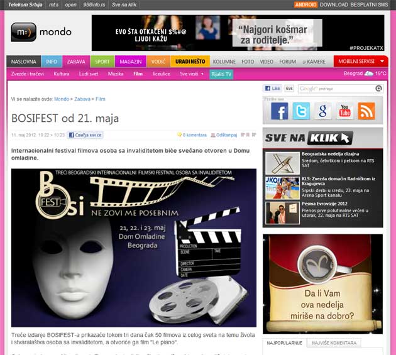
Task: Open the Twitter social icon
Action: tap(301, 111)
